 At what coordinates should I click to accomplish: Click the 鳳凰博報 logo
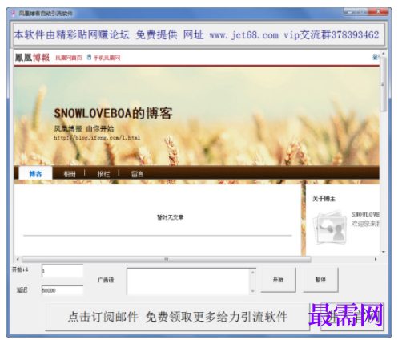[x=32, y=58]
